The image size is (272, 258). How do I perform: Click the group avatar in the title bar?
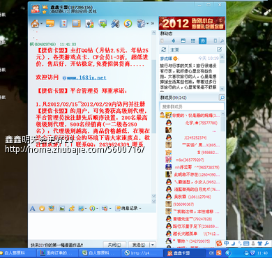point(36,9)
